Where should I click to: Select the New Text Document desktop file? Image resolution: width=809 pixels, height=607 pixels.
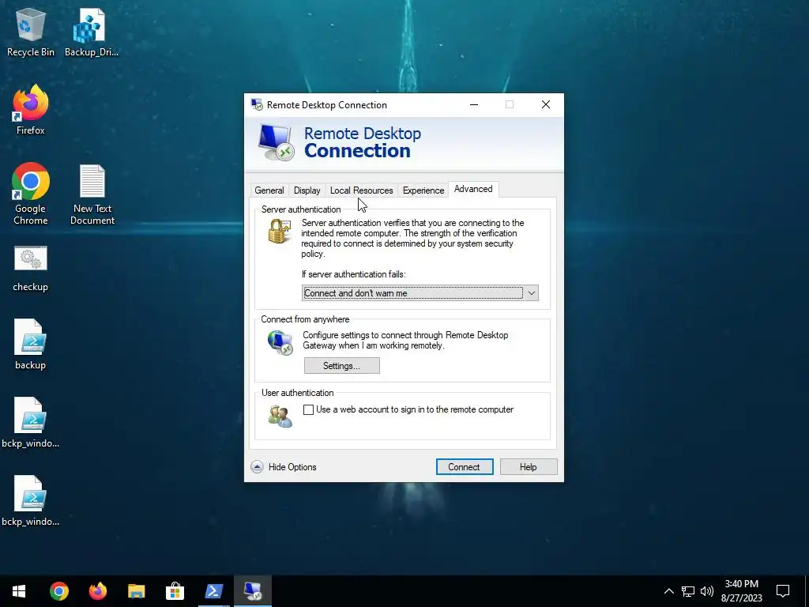tap(92, 194)
